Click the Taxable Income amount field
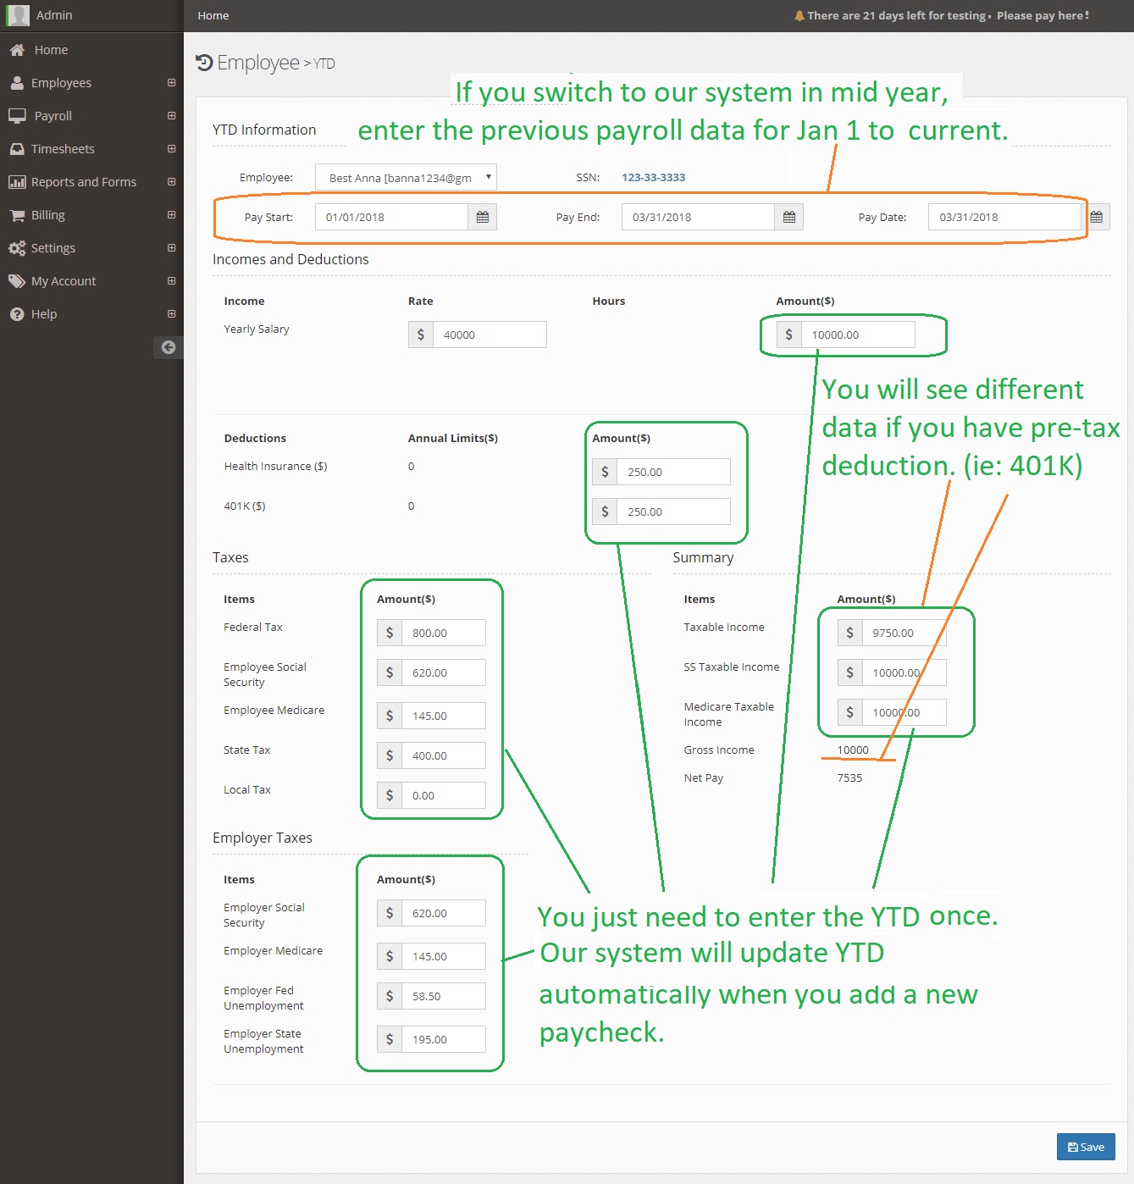The height and width of the screenshot is (1184, 1134). (x=904, y=633)
